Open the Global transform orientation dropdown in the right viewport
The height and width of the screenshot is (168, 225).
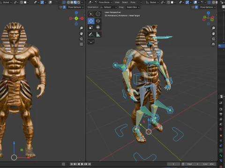click(x=152, y=2)
